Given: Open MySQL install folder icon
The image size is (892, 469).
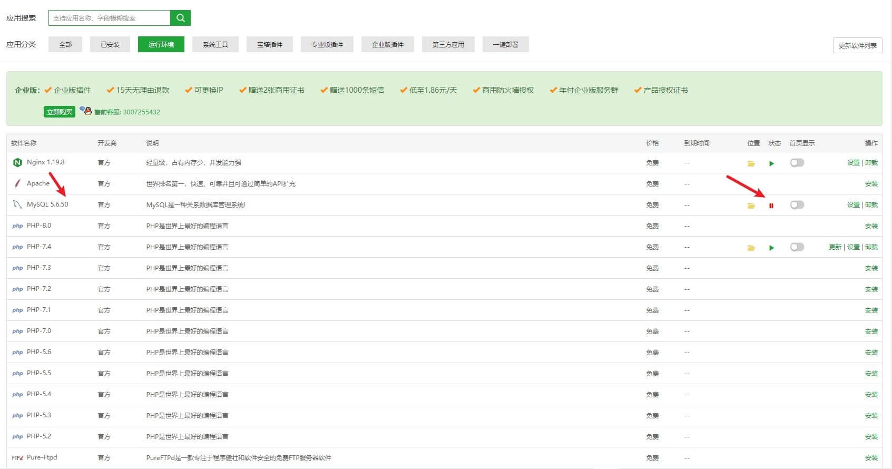Looking at the screenshot, I should click(751, 206).
